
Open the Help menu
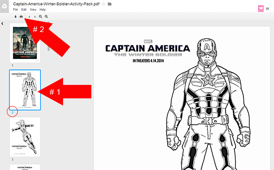[42, 10]
